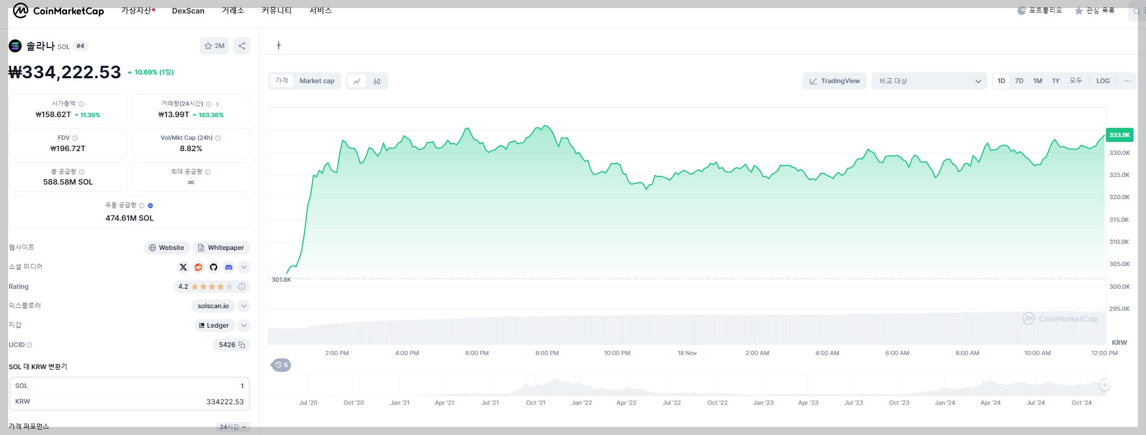Select the 1Y time range
Screen dimensions: 1146x435
tap(1056, 81)
